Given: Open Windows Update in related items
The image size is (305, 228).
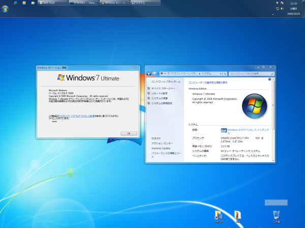Looking at the screenshot, I should [161, 148].
